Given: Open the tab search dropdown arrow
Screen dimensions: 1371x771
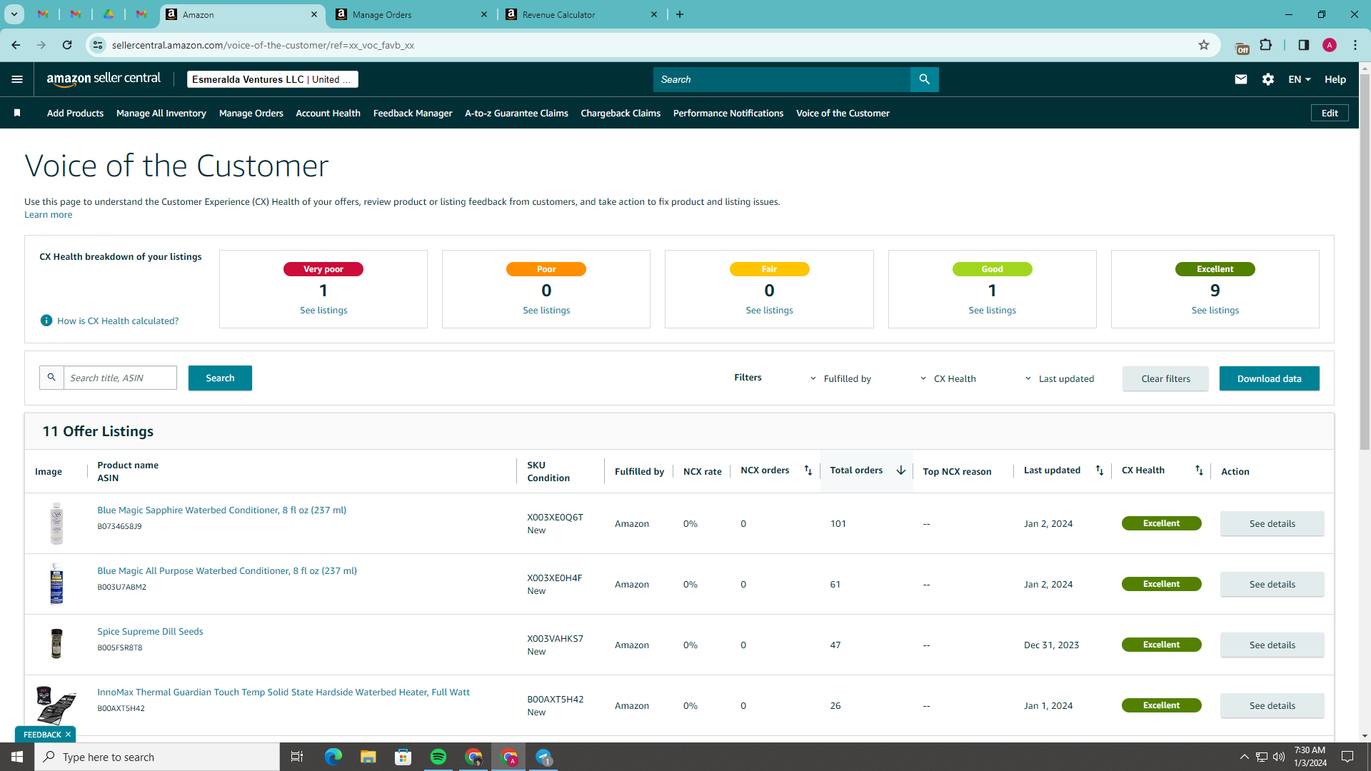Looking at the screenshot, I should pyautogui.click(x=14, y=14).
